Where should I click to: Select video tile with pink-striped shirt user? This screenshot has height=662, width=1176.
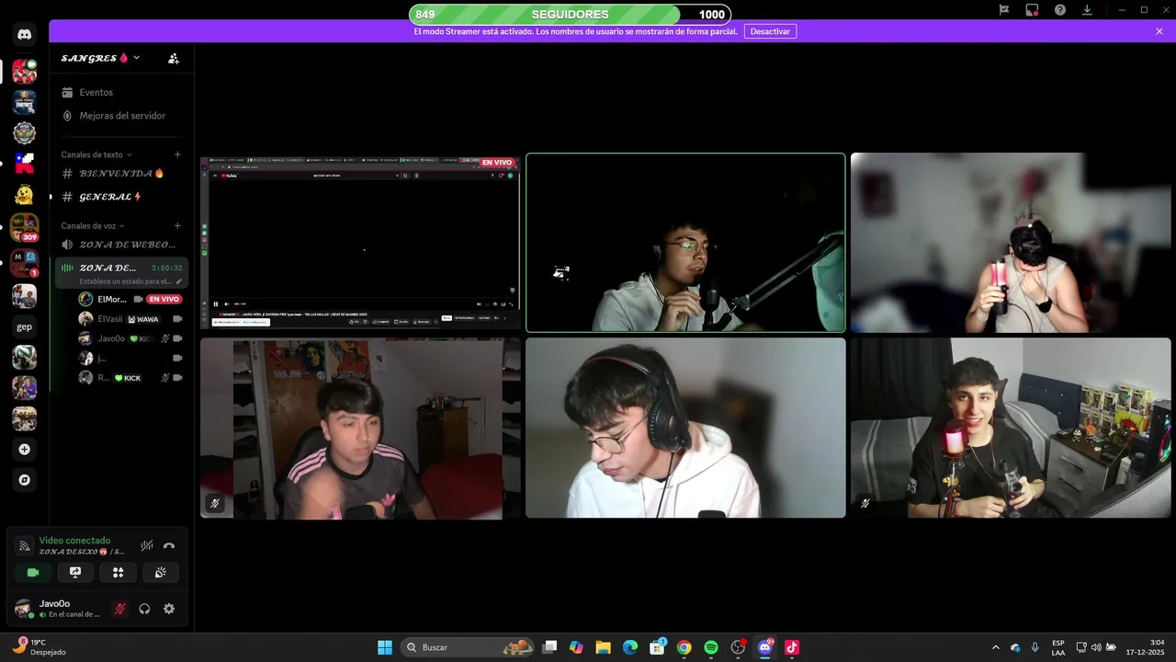[360, 428]
